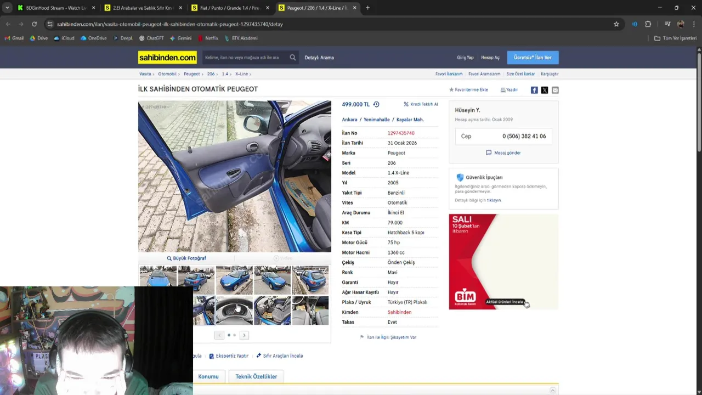Open iCloud bookmark

coord(64,38)
